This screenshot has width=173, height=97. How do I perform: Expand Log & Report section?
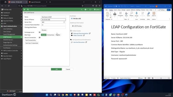[11, 59]
